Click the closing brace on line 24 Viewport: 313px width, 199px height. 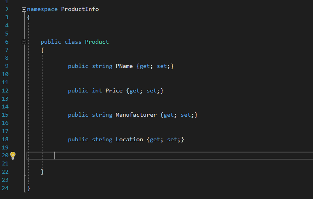(x=29, y=188)
